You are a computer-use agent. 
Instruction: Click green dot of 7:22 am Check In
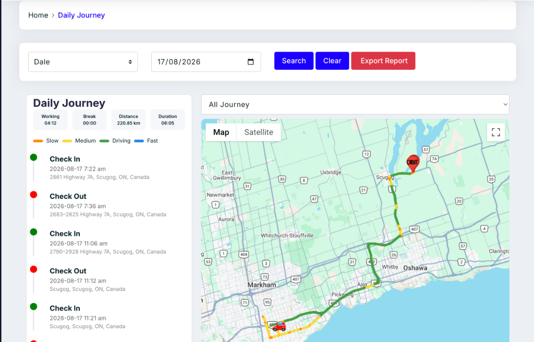pyautogui.click(x=33, y=157)
